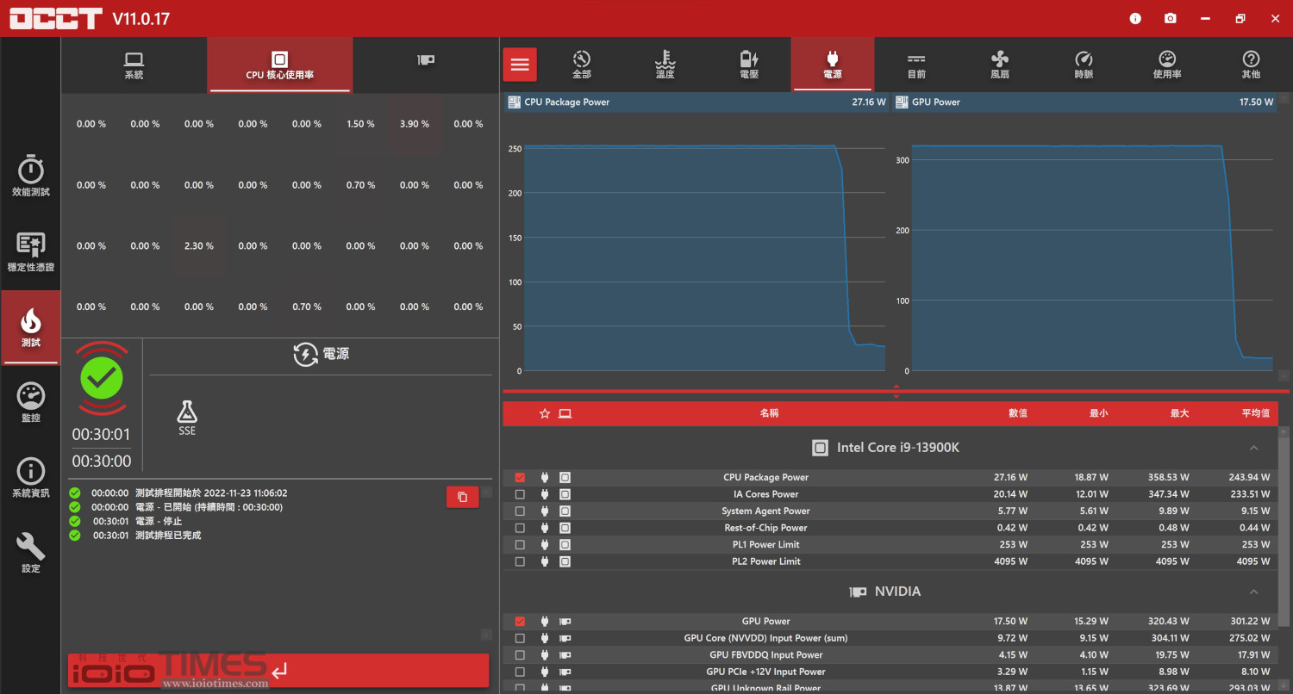This screenshot has width=1293, height=694.
Task: Click the GPU Power row plug icon
Action: 544,621
